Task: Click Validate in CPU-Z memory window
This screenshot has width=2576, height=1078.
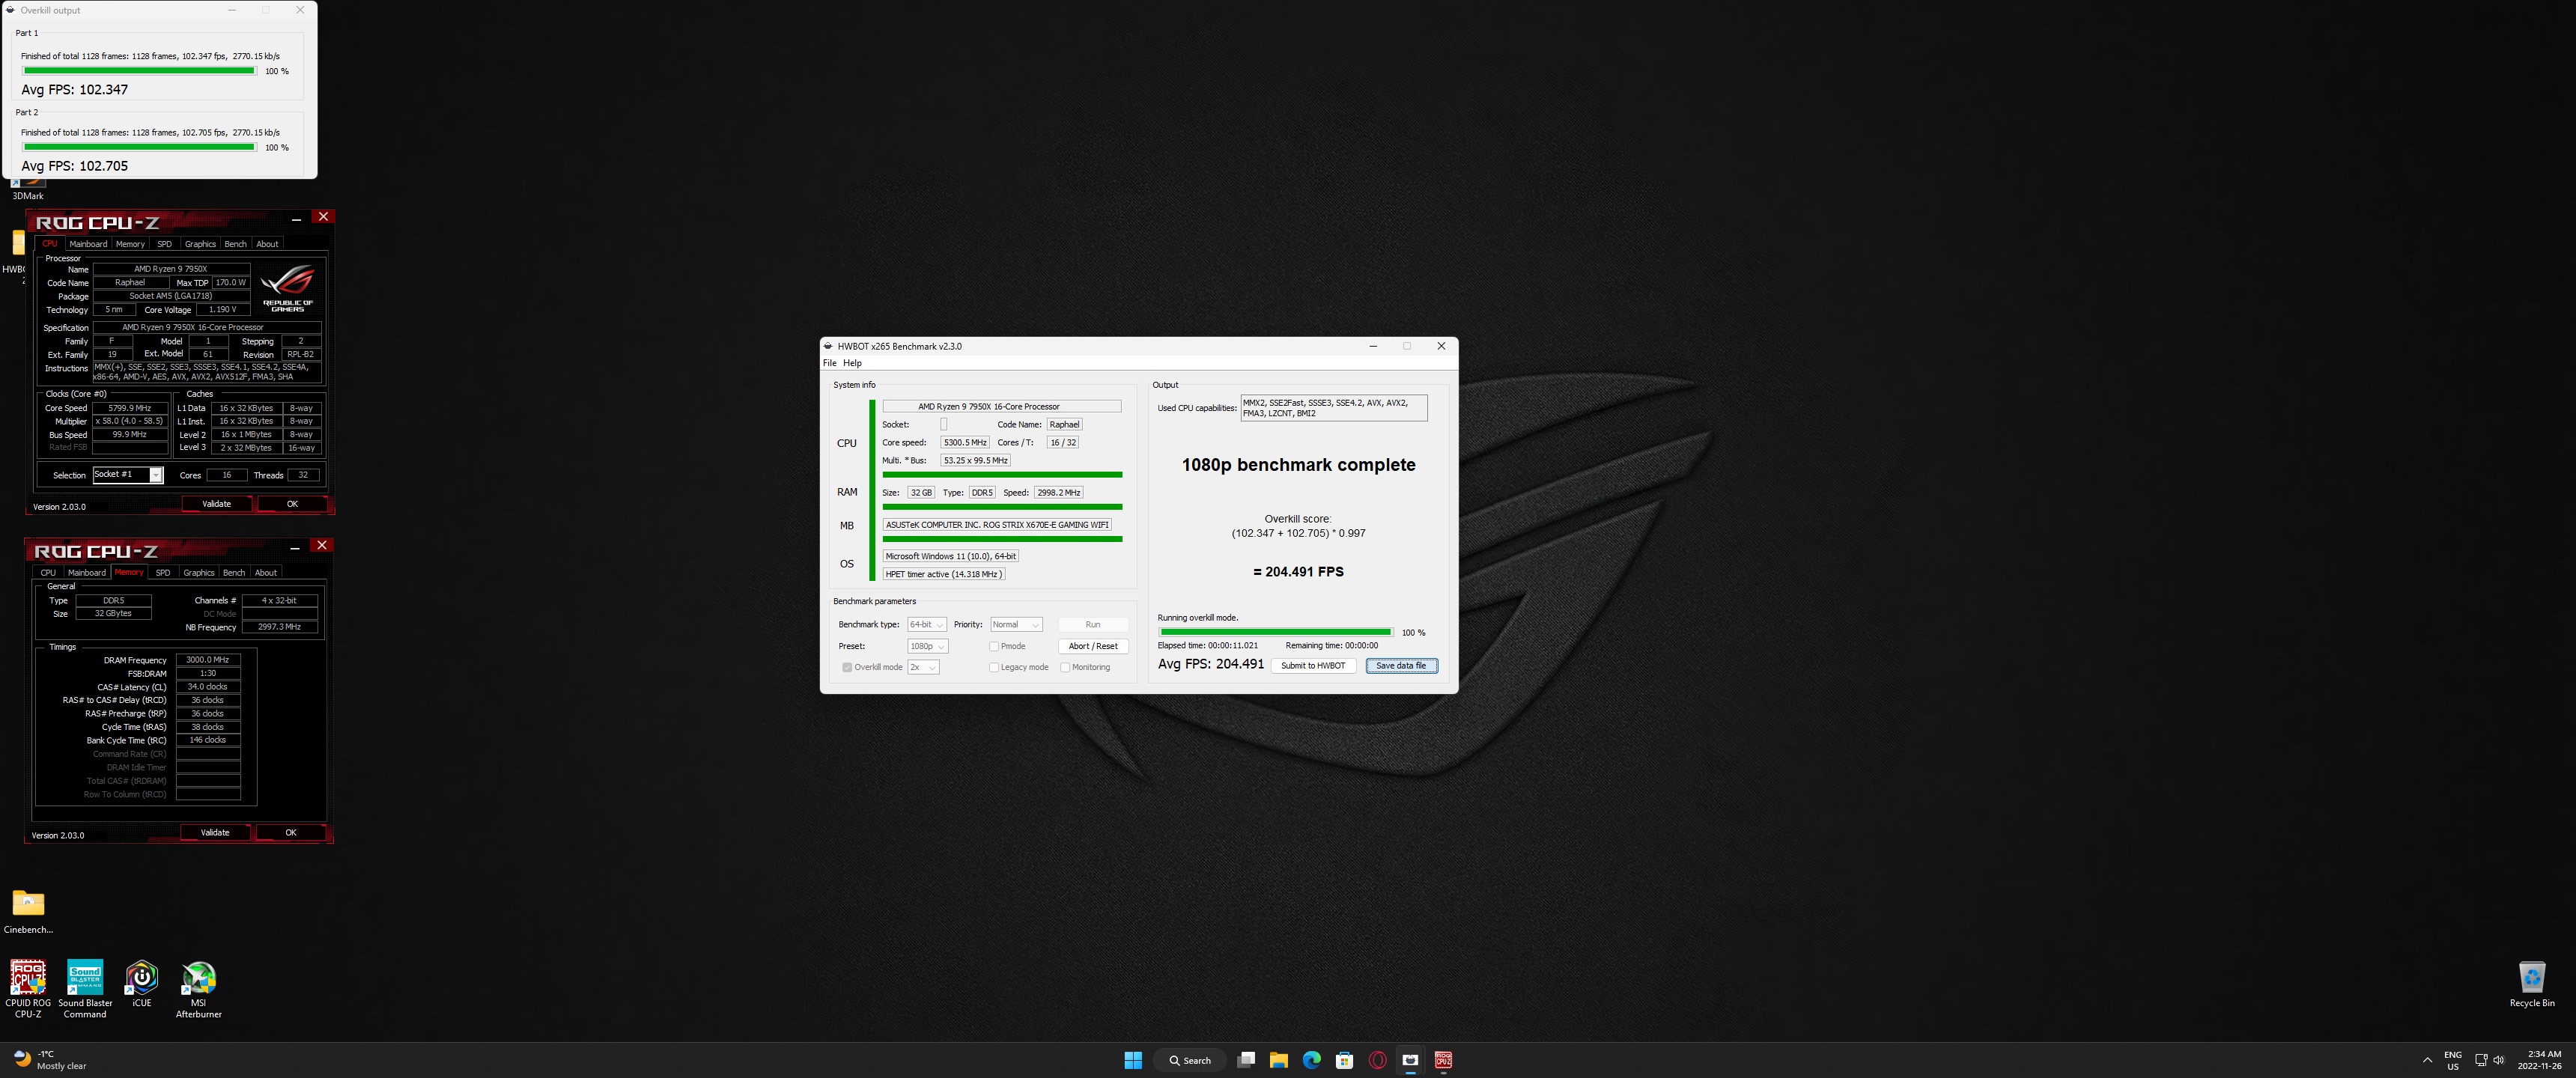Action: [215, 833]
